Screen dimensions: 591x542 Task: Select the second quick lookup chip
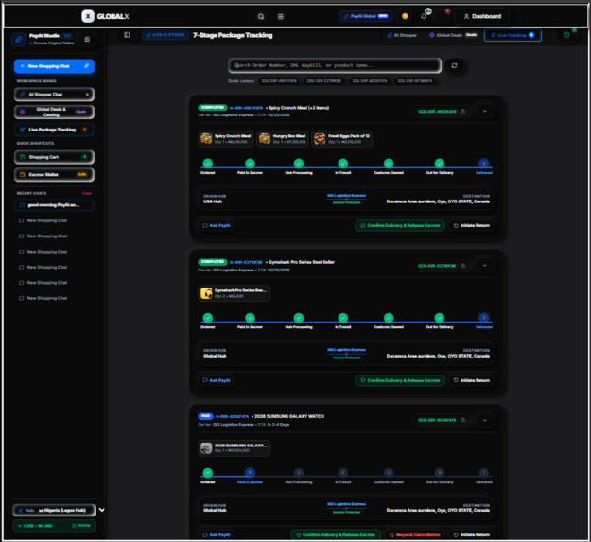[x=324, y=81]
